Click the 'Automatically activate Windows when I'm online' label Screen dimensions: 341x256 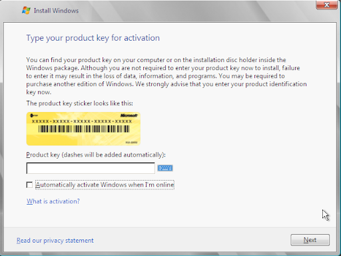coord(105,185)
